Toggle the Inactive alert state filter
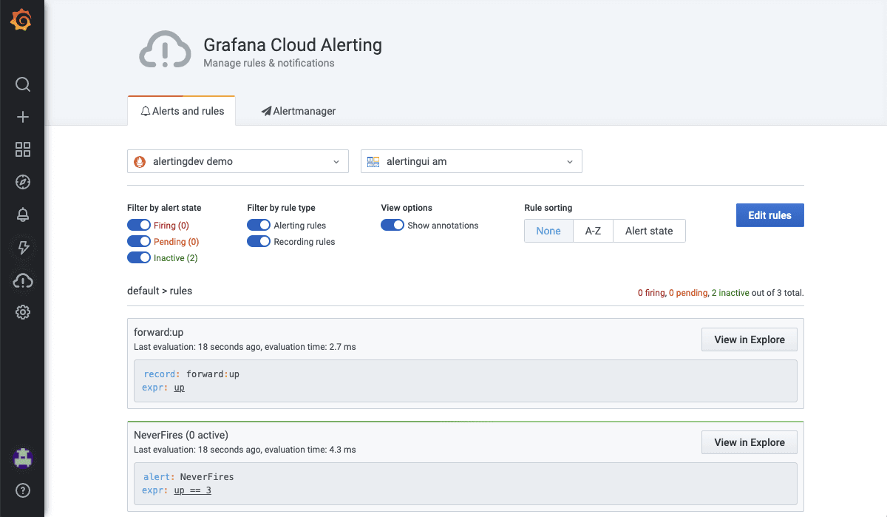Viewport: 887px width, 517px height. click(x=139, y=258)
